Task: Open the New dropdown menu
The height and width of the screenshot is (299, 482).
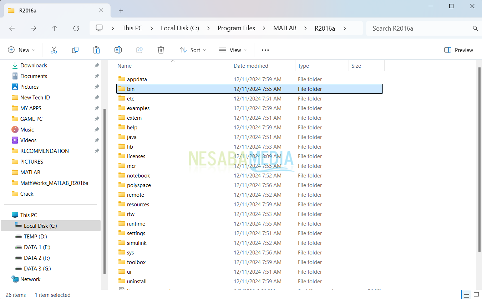Action: (x=21, y=50)
